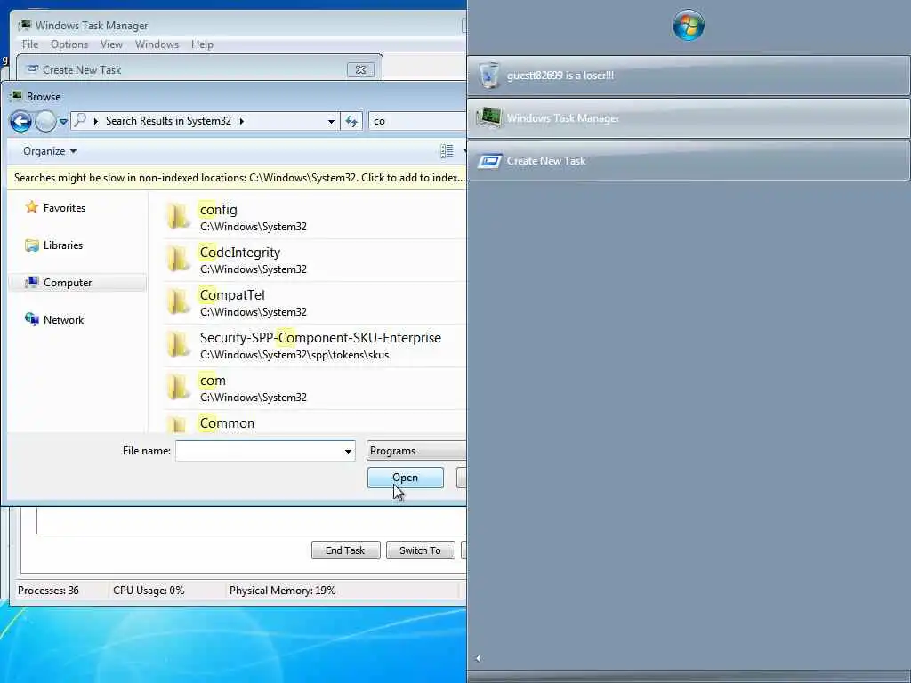The height and width of the screenshot is (683, 911).
Task: Click 'Physical Memory: 19%' in status bar
Action: [282, 591]
